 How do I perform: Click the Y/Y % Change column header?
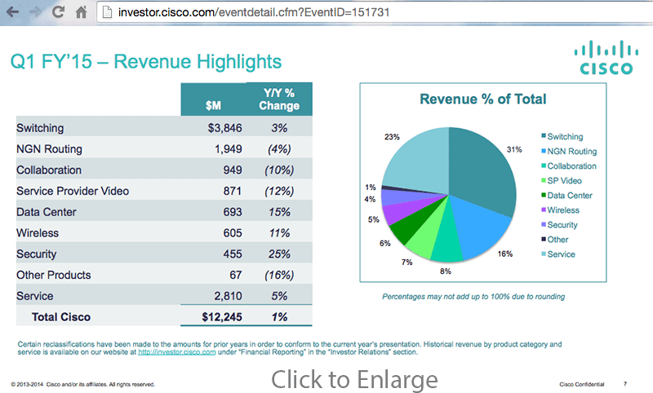point(279,99)
